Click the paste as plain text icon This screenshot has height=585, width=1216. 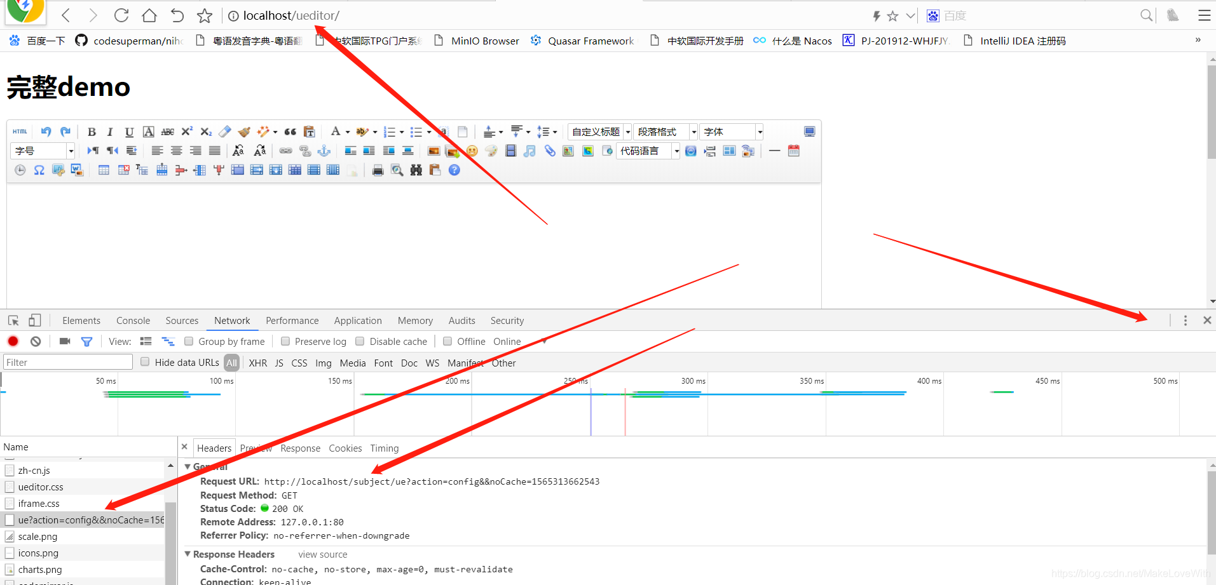click(309, 131)
